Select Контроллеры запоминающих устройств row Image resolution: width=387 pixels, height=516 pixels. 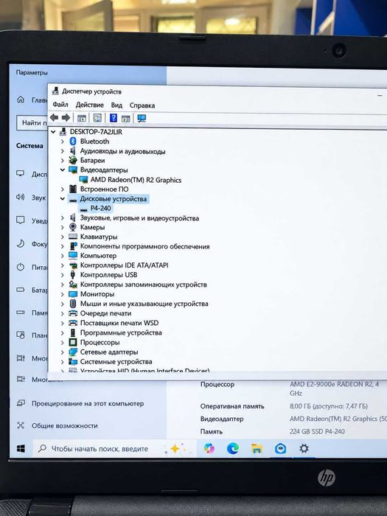[144, 285]
